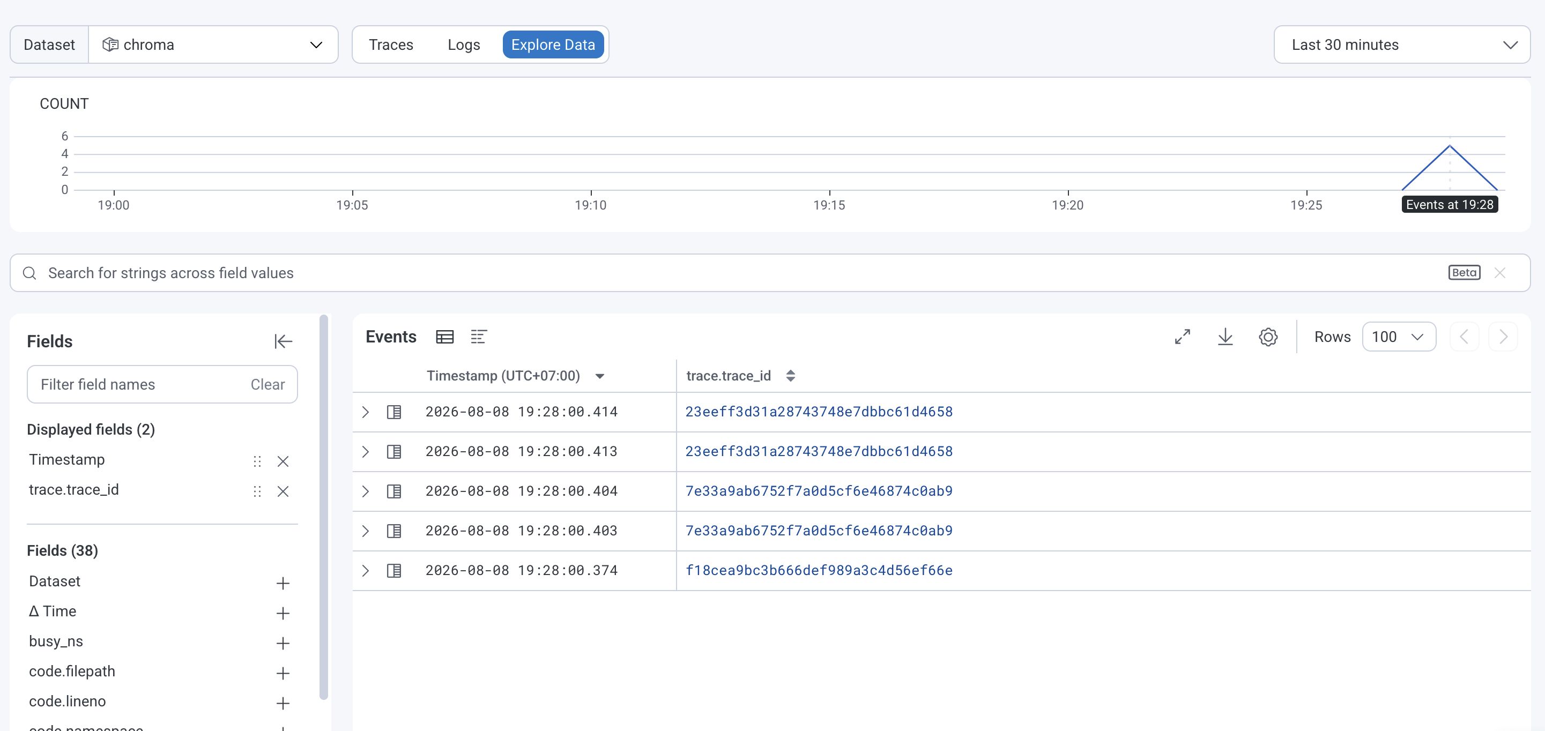Go to previous page of events

tap(1464, 337)
